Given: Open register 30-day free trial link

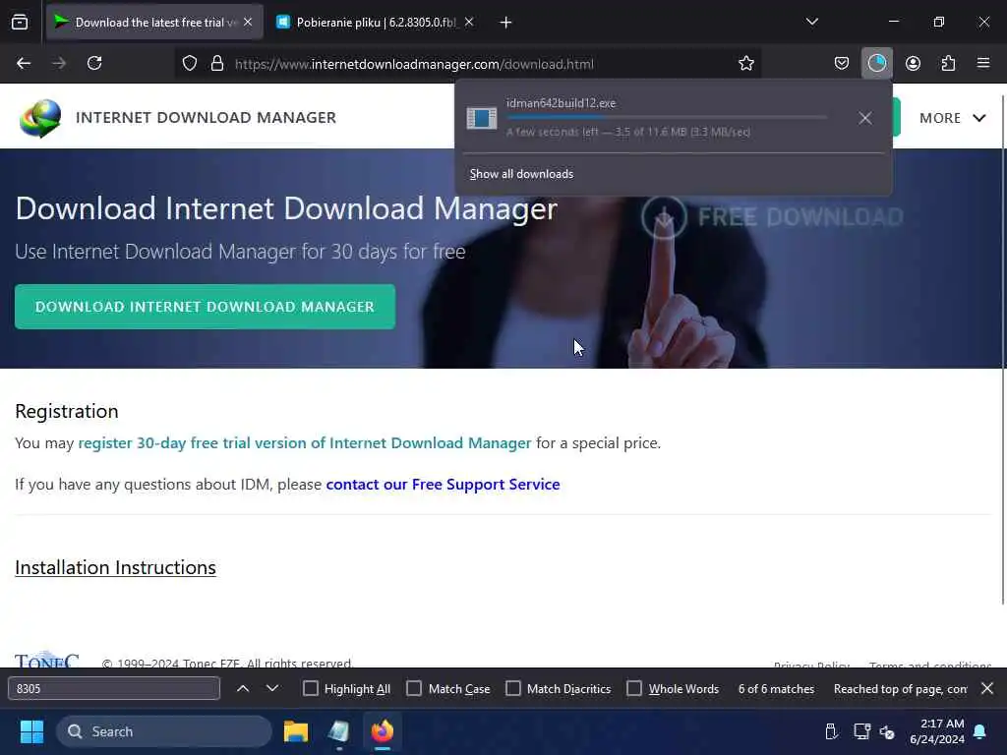Looking at the screenshot, I should (x=305, y=443).
